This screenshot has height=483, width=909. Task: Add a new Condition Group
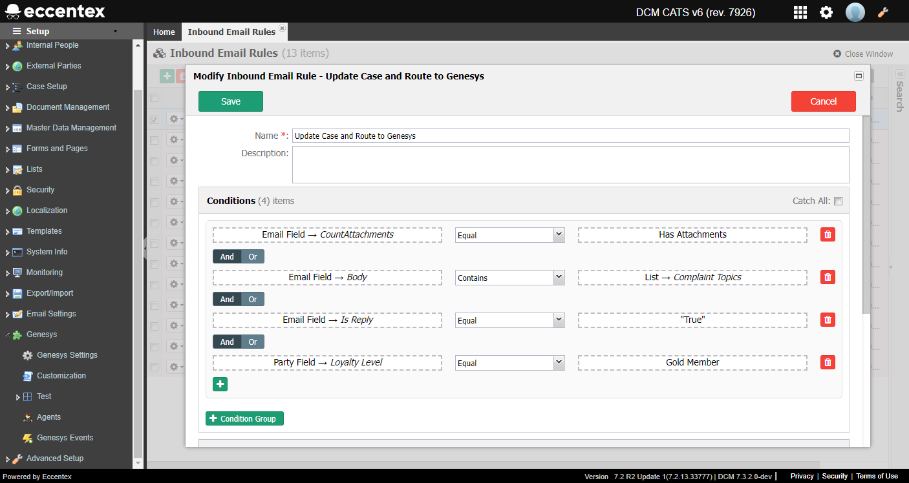[244, 418]
